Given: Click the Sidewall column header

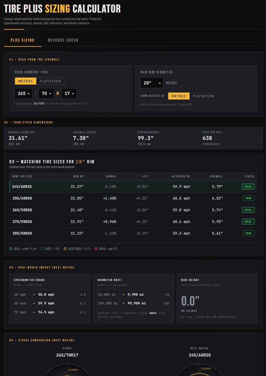Looking at the screenshot, I should [216, 176].
